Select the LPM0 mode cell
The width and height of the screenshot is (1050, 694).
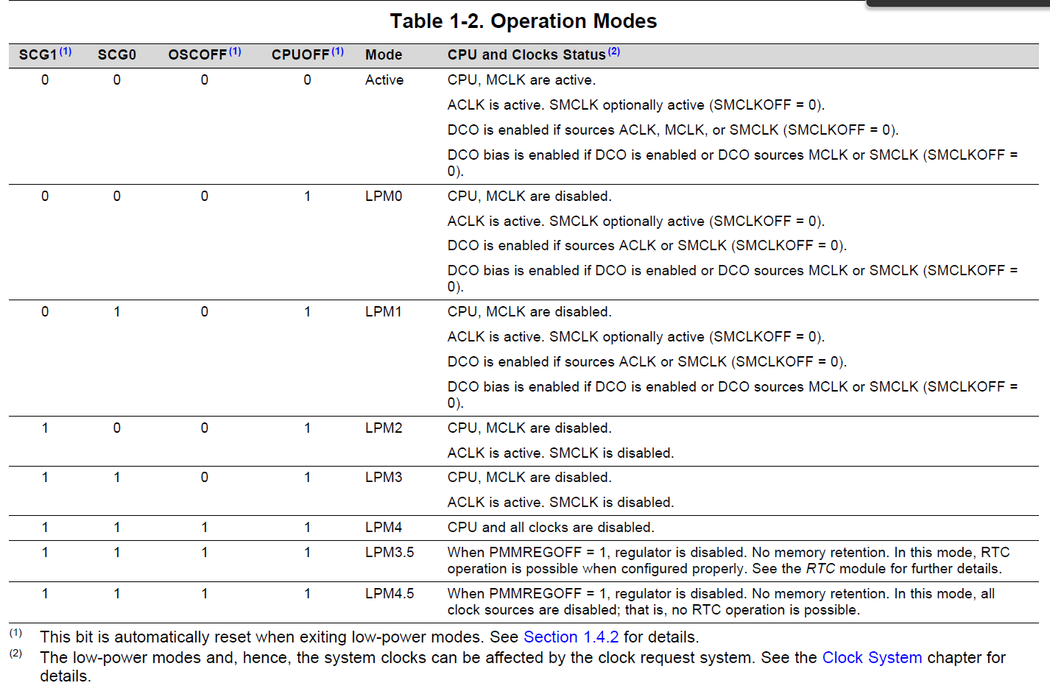pos(384,196)
